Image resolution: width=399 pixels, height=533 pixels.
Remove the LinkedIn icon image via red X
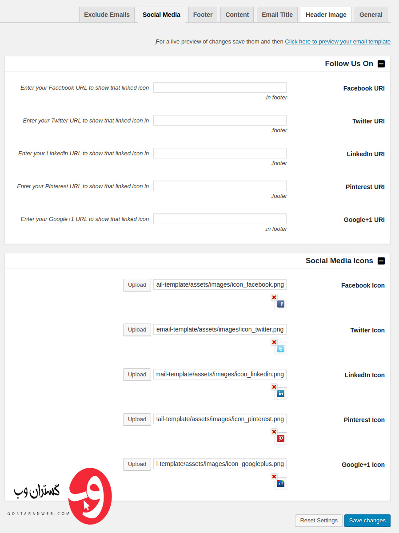(x=274, y=387)
